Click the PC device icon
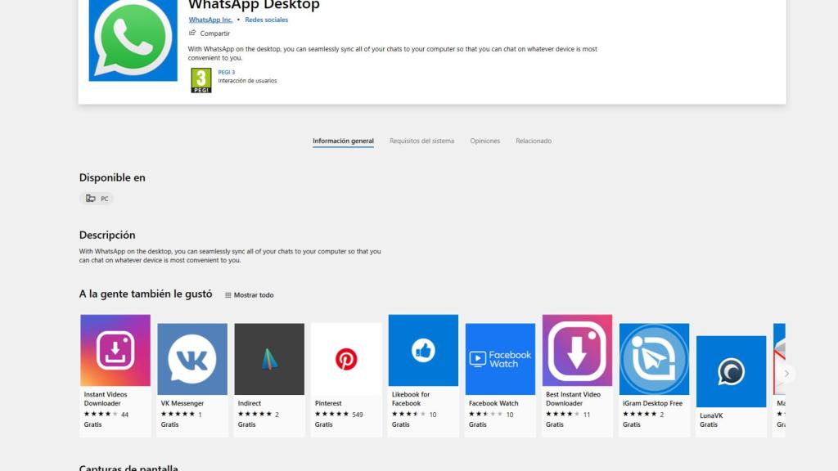 [91, 199]
